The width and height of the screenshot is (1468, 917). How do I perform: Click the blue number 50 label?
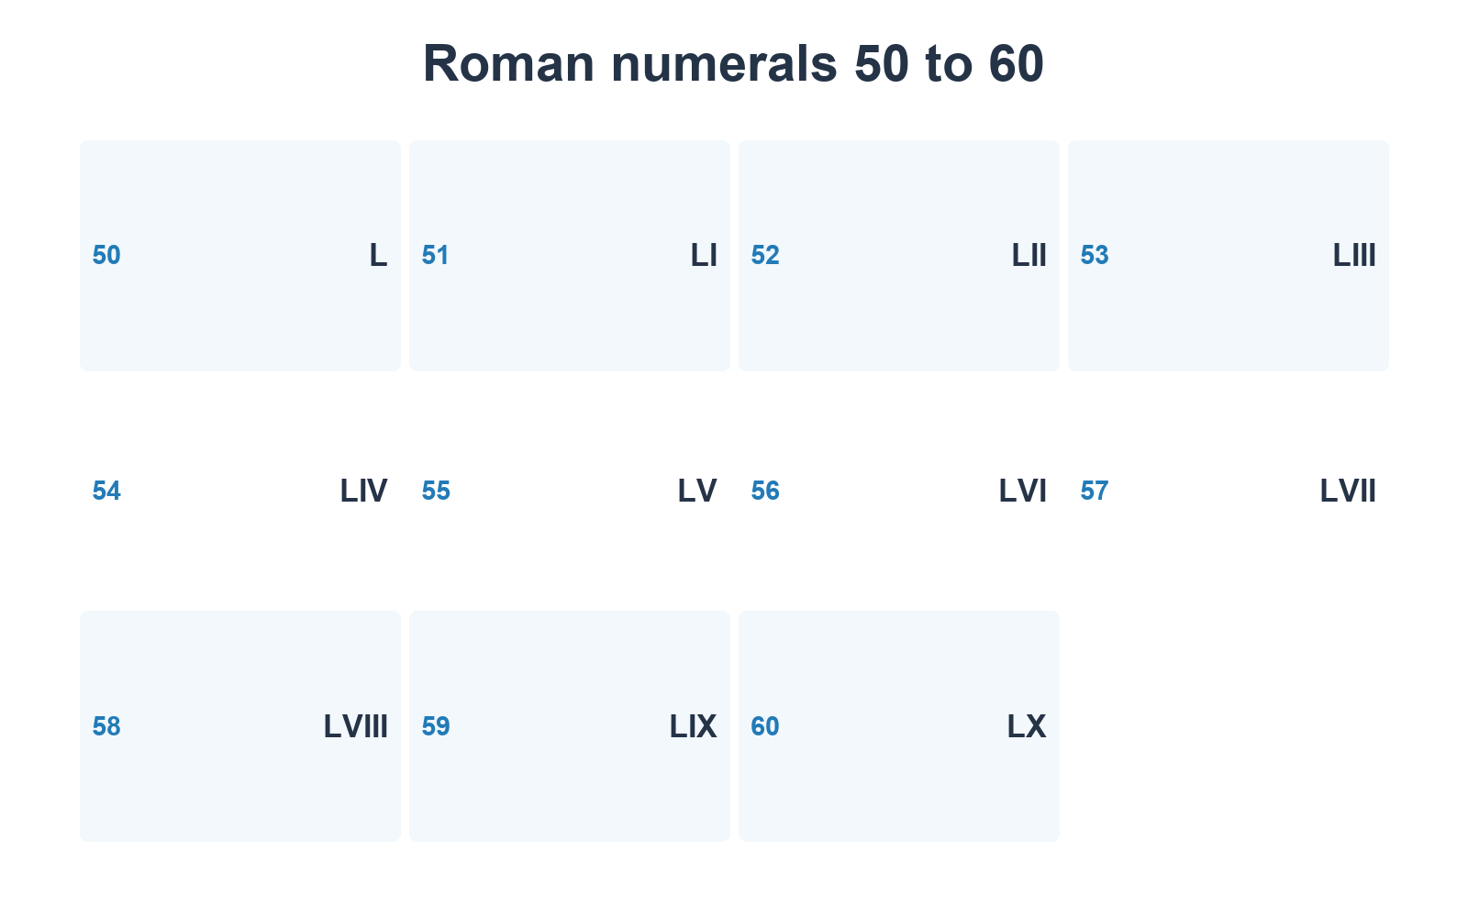(x=106, y=256)
